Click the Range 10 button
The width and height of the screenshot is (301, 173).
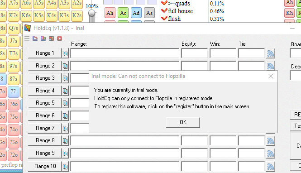(45, 166)
